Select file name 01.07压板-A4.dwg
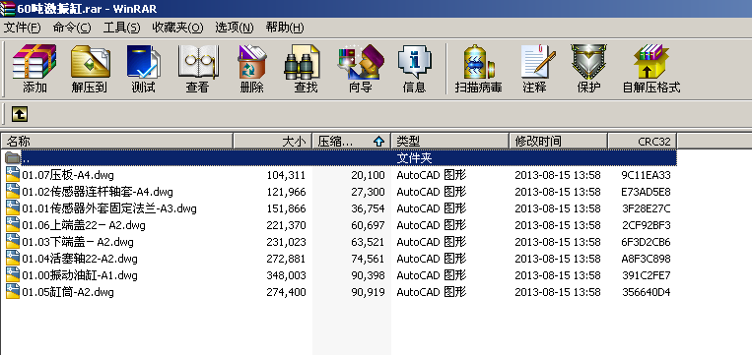Image resolution: width=752 pixels, height=355 pixels. coord(68,175)
